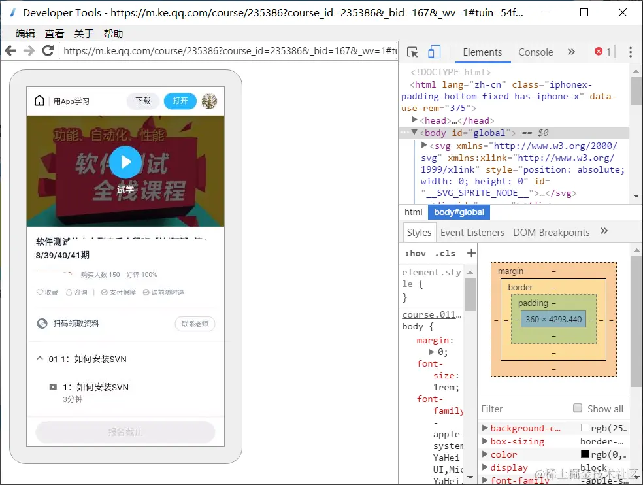This screenshot has width=643, height=485.
Task: Go forward using the forward arrow
Action: click(29, 50)
